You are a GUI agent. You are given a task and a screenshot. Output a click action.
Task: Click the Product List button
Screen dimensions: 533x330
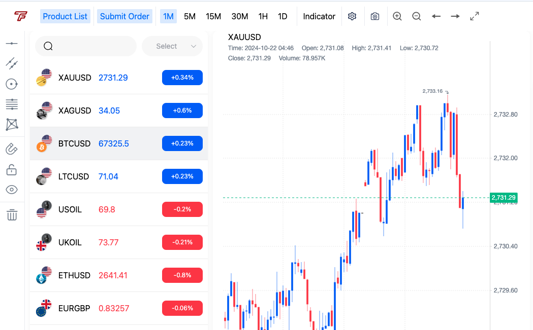[65, 16]
